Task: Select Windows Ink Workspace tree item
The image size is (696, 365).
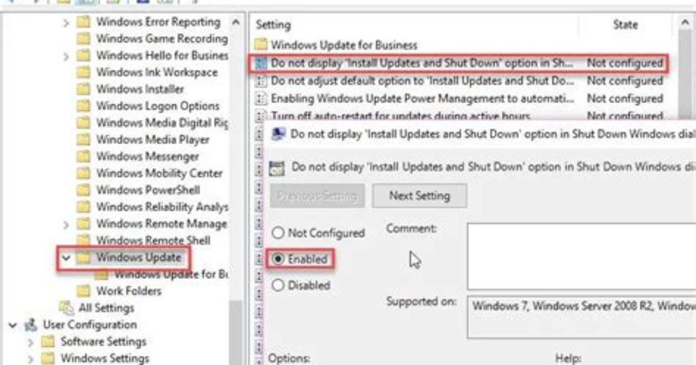Action: 157,72
